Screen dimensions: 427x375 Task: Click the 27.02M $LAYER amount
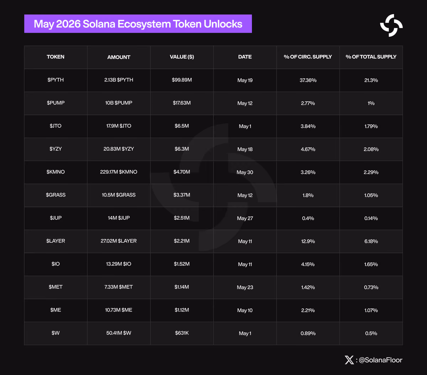(119, 241)
